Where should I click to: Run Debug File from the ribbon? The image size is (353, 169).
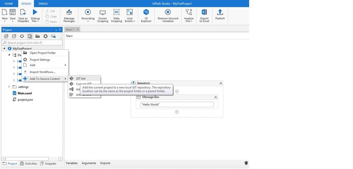coord(35,15)
